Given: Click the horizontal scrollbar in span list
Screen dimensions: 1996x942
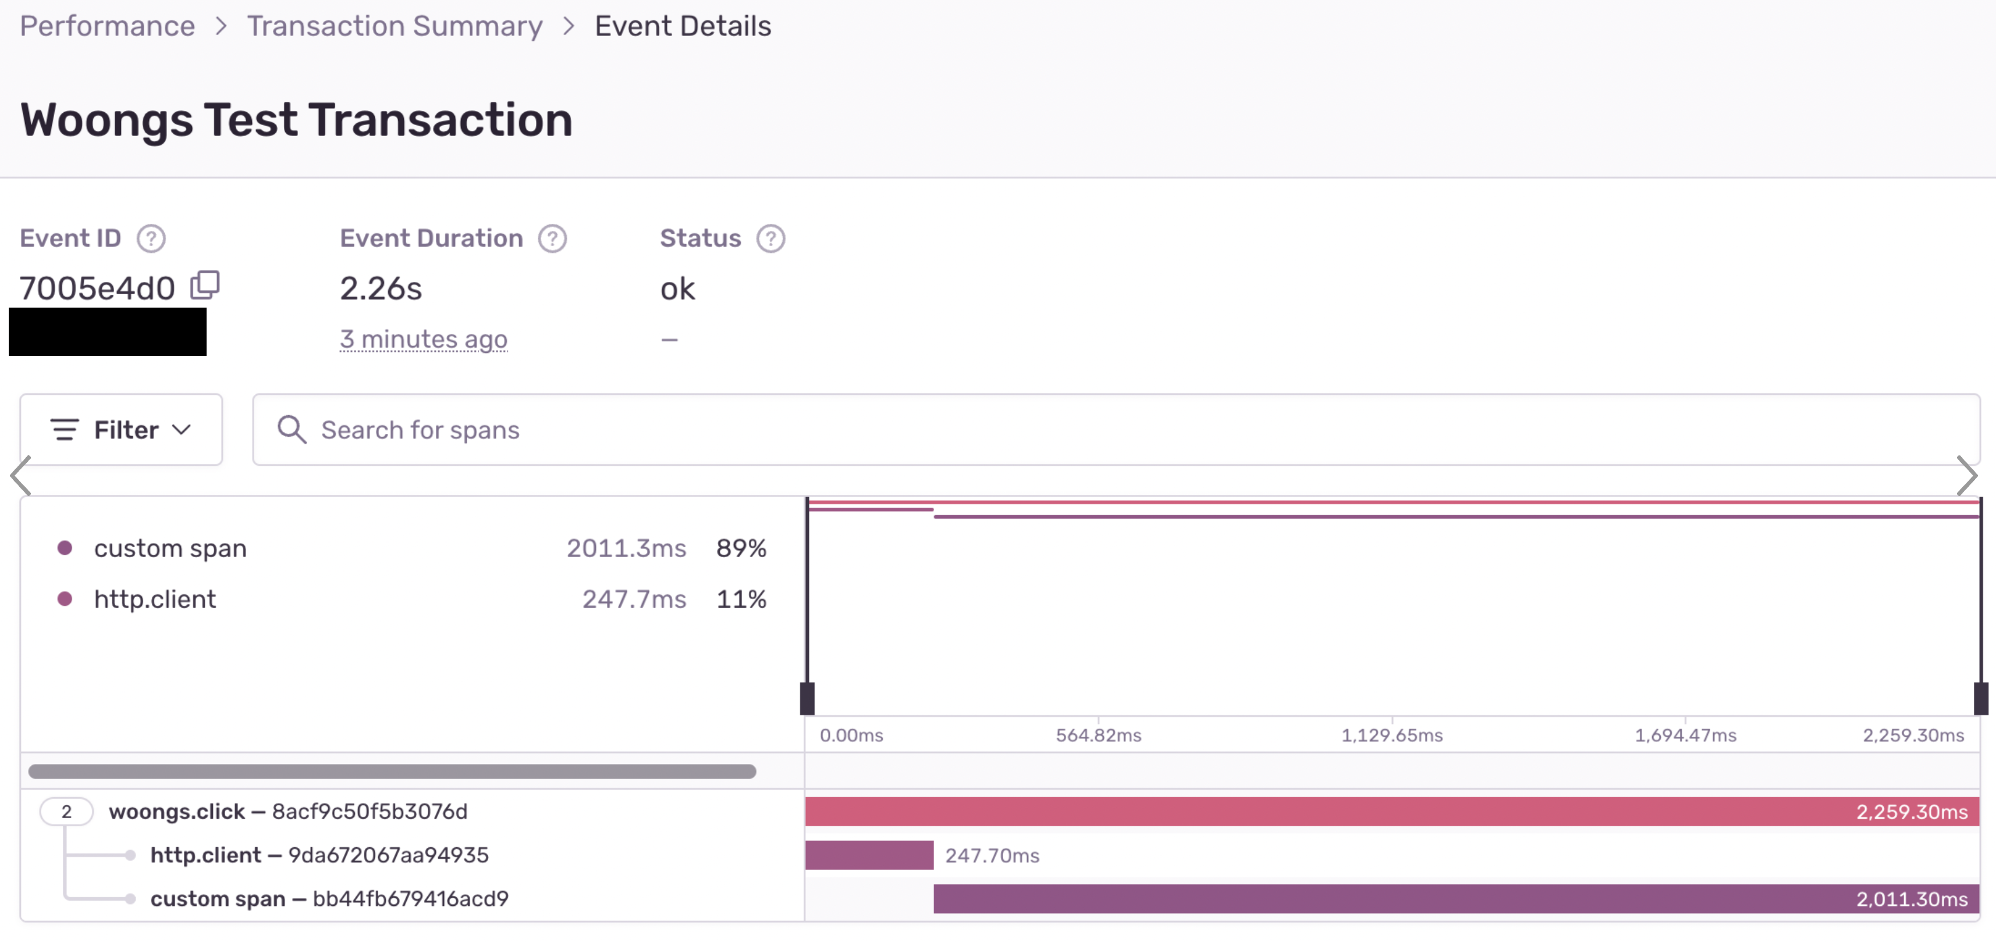Looking at the screenshot, I should (392, 771).
